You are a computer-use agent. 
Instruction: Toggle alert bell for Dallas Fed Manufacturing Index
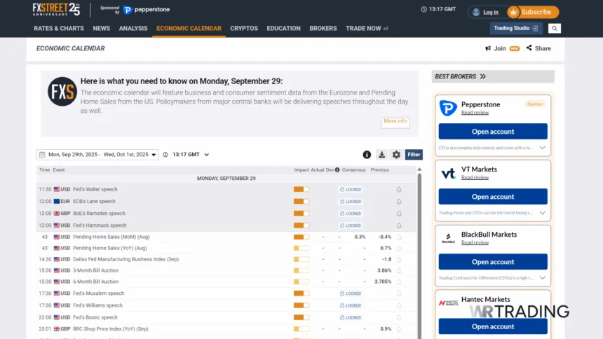(x=399, y=259)
